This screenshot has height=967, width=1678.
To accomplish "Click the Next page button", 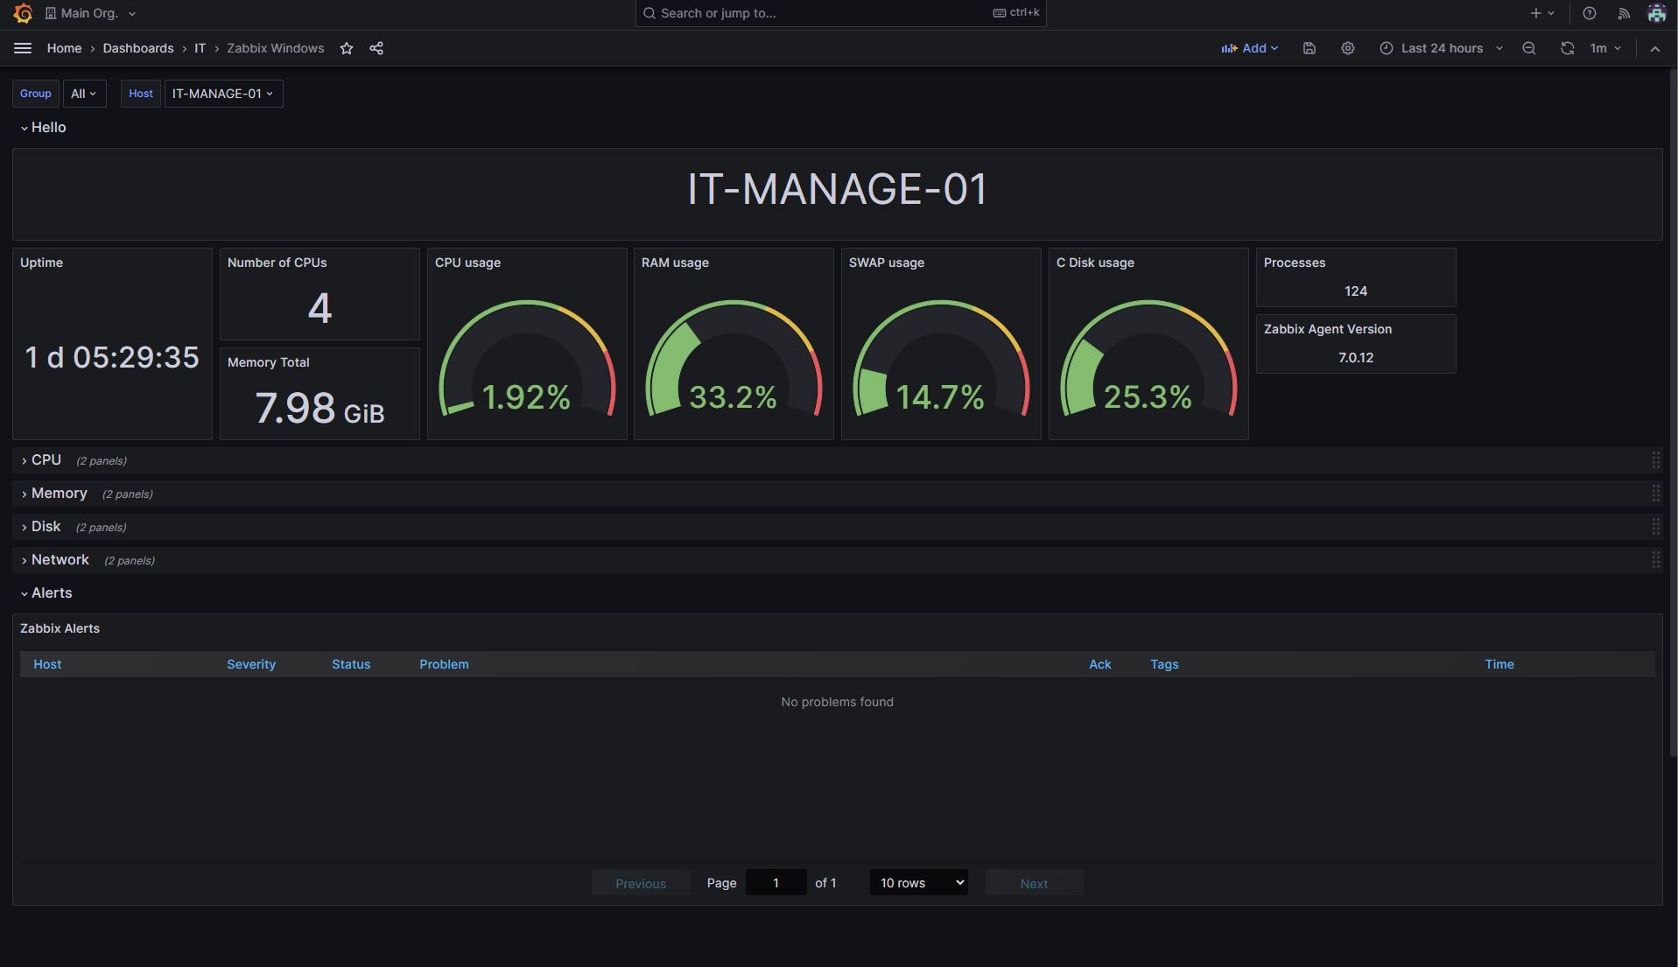I will pos(1034,883).
